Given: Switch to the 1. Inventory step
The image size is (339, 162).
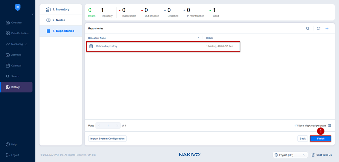Looking at the screenshot, I should (61, 10).
